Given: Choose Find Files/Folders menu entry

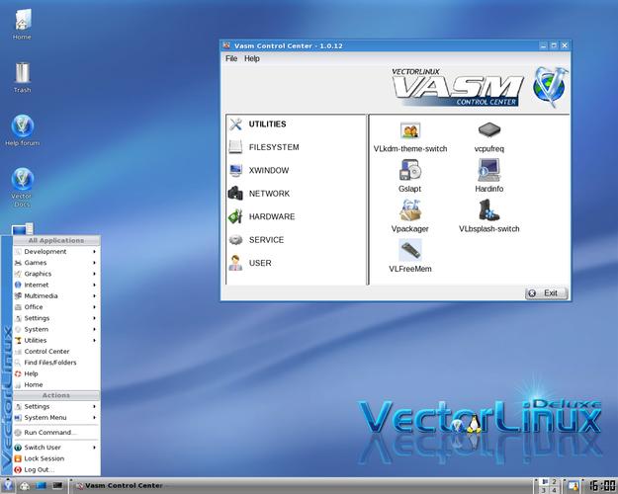Looking at the screenshot, I should pos(56,363).
